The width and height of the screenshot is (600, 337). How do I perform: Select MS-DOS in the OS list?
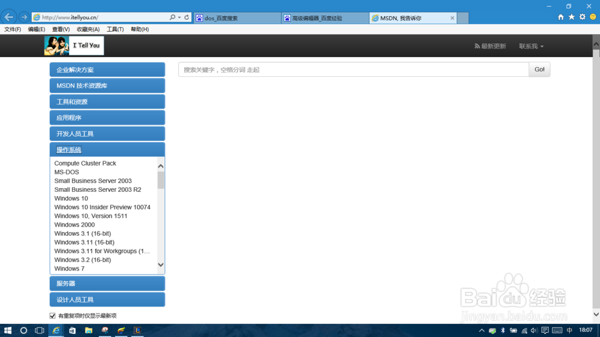(67, 172)
